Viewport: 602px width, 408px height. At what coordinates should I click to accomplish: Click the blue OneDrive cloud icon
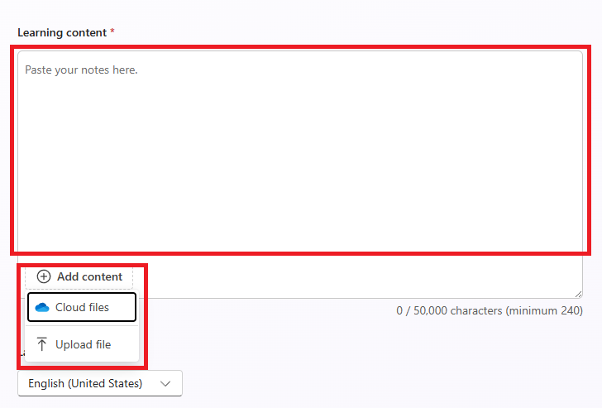point(42,308)
